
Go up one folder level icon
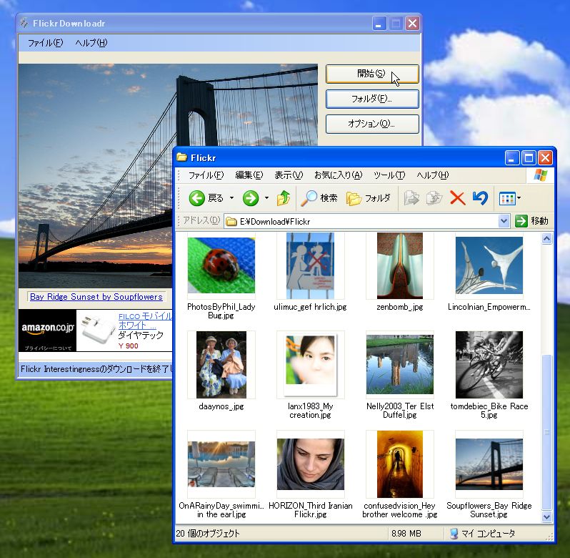click(x=284, y=198)
